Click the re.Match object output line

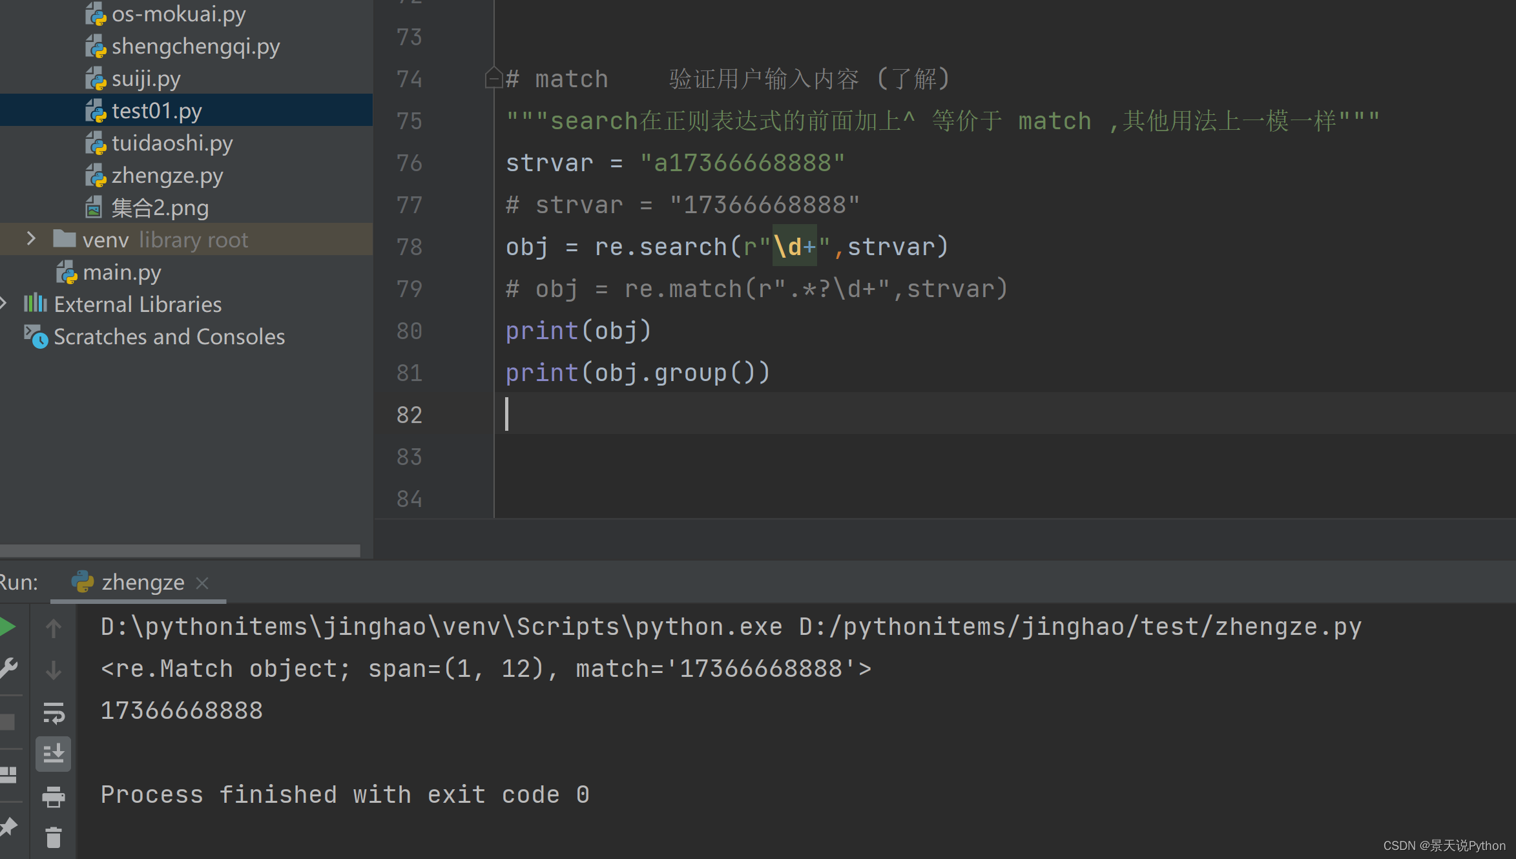[486, 668]
